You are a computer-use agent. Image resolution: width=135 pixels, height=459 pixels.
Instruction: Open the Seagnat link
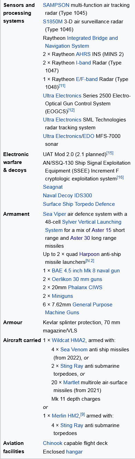(x=53, y=187)
